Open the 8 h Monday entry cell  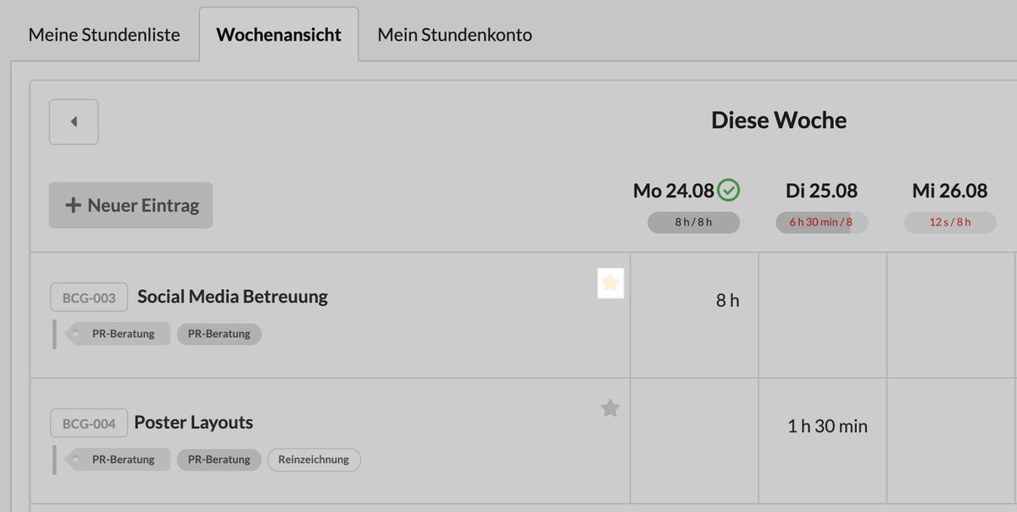point(695,314)
